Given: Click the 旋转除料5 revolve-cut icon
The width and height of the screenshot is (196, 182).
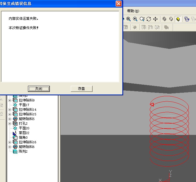Looking at the screenshot, I should [x=15, y=119].
